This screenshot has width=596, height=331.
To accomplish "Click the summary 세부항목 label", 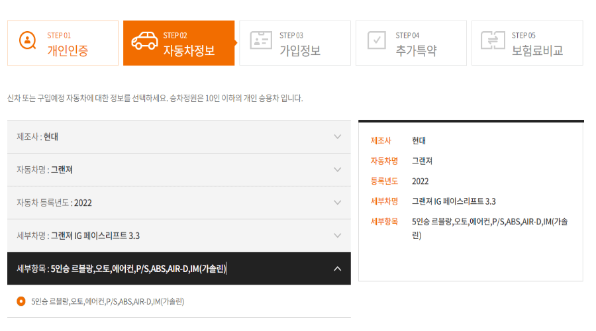I will tap(384, 222).
